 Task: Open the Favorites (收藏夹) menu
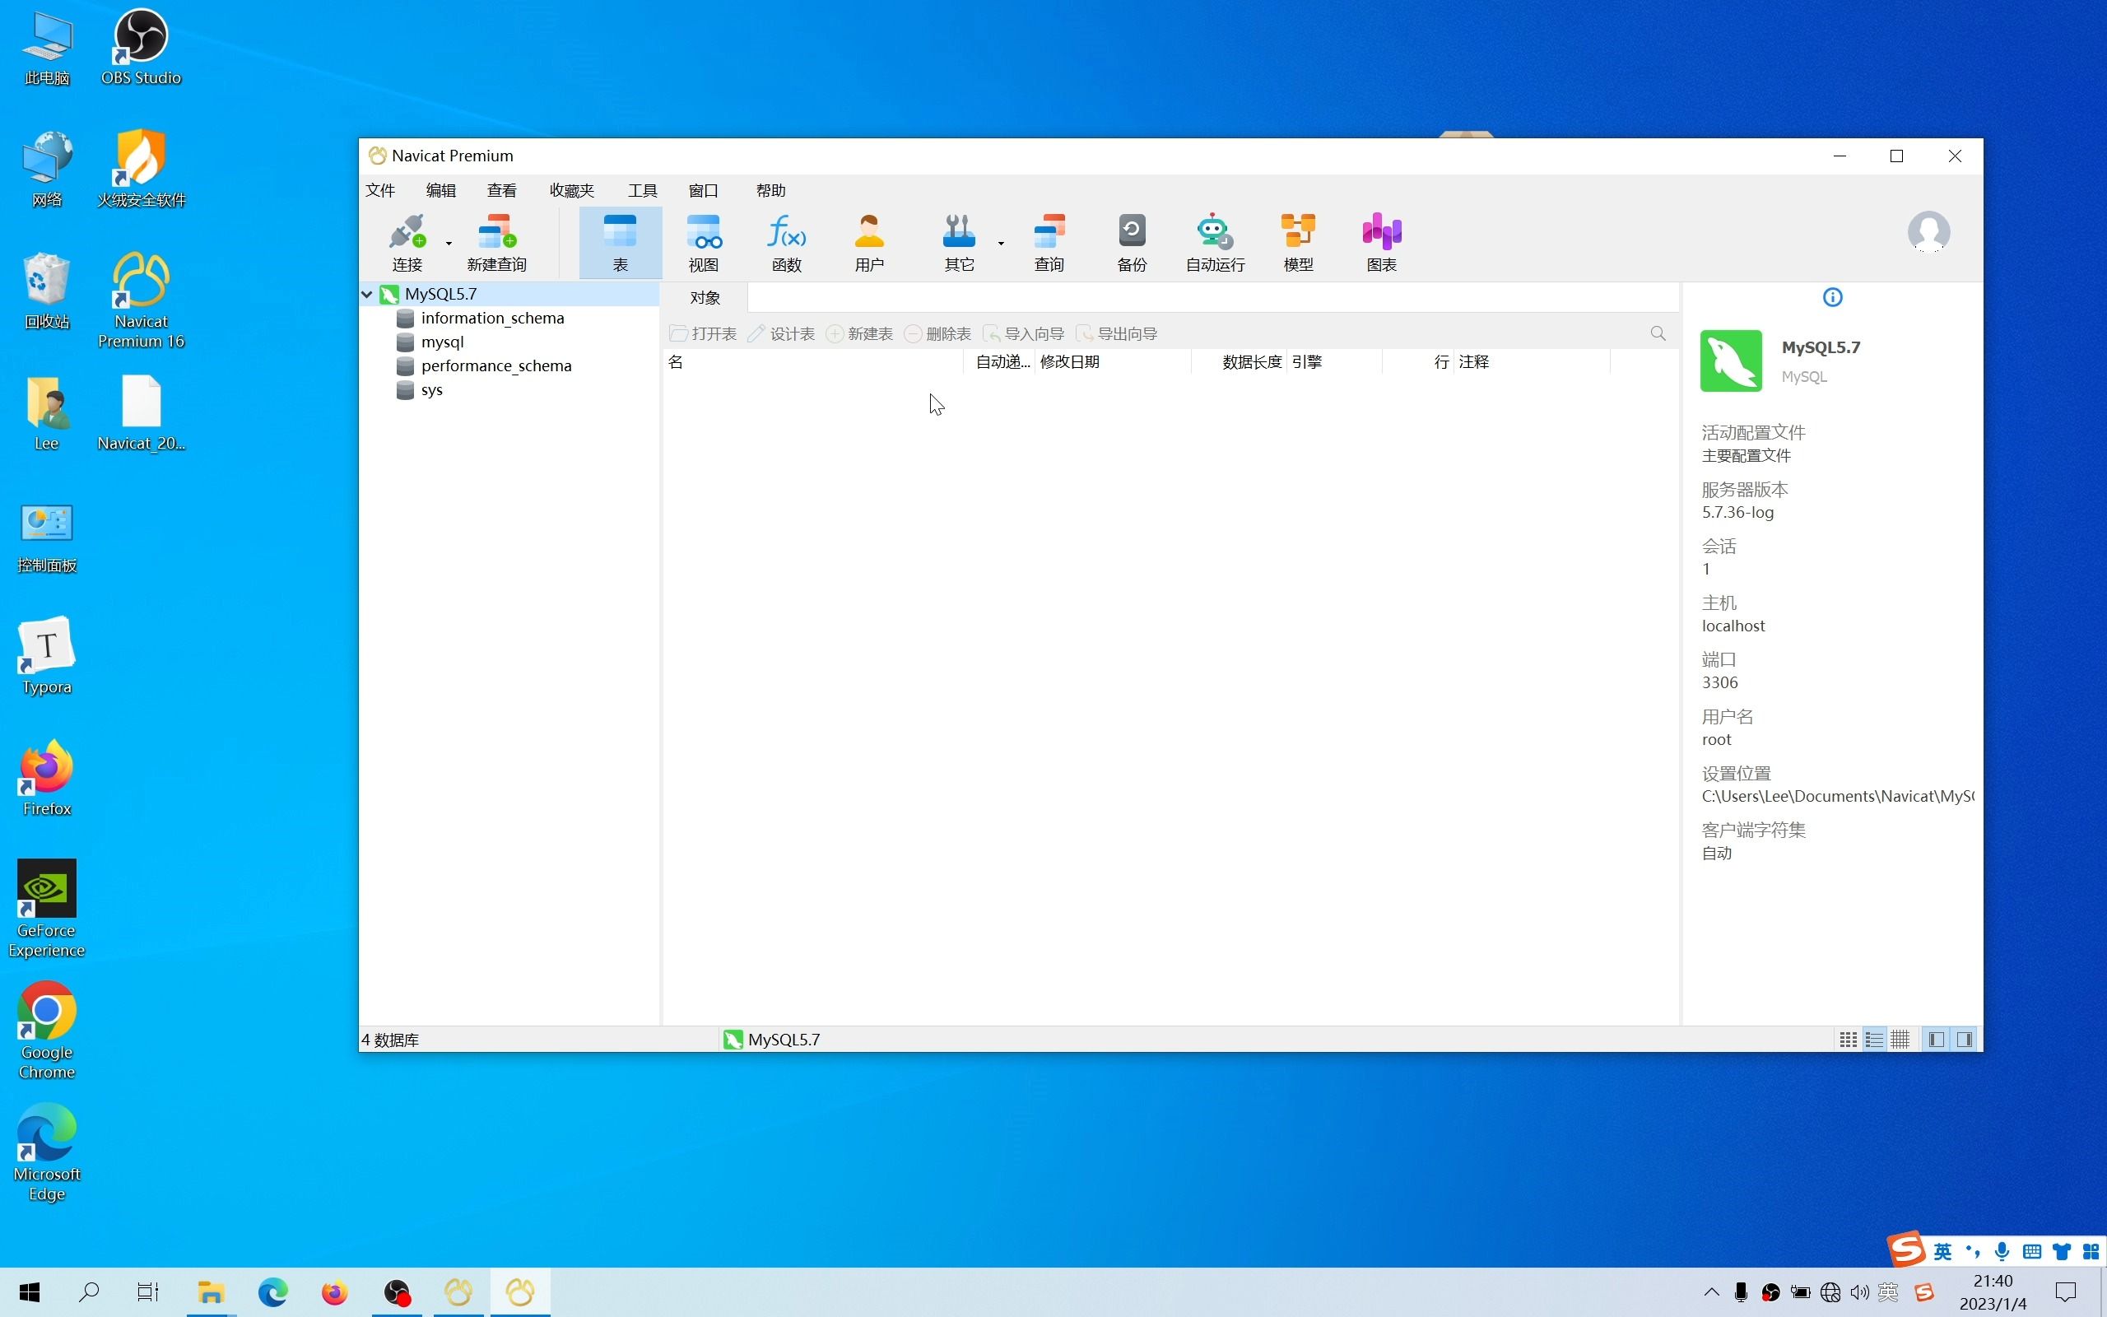point(571,190)
